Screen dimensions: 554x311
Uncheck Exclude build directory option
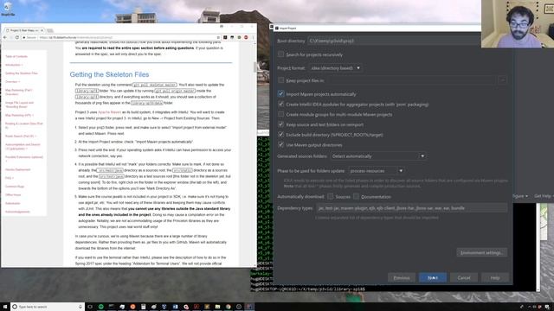point(280,135)
